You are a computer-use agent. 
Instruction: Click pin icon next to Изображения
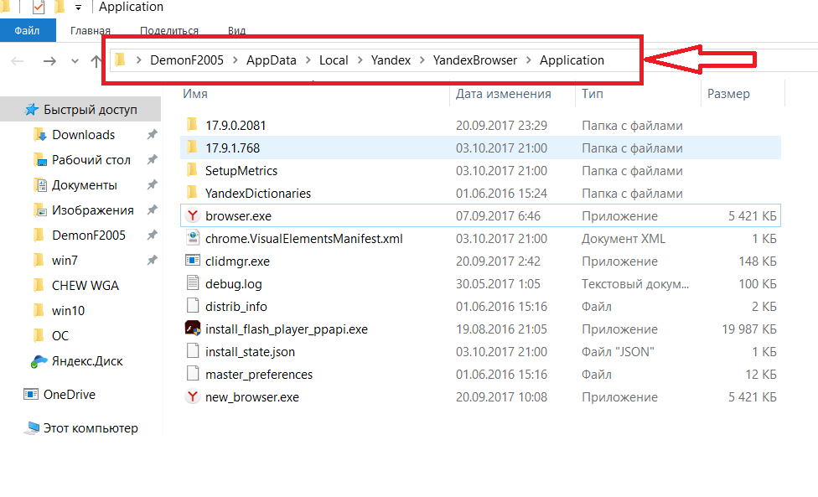point(152,210)
